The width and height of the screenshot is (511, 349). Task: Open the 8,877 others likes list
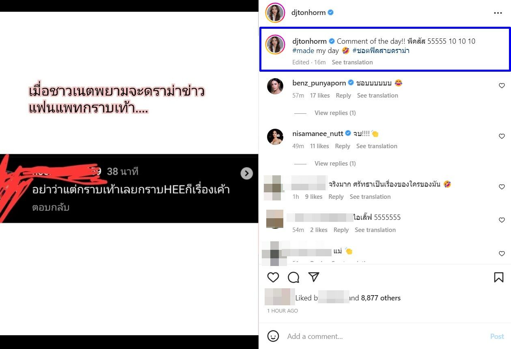pos(381,298)
